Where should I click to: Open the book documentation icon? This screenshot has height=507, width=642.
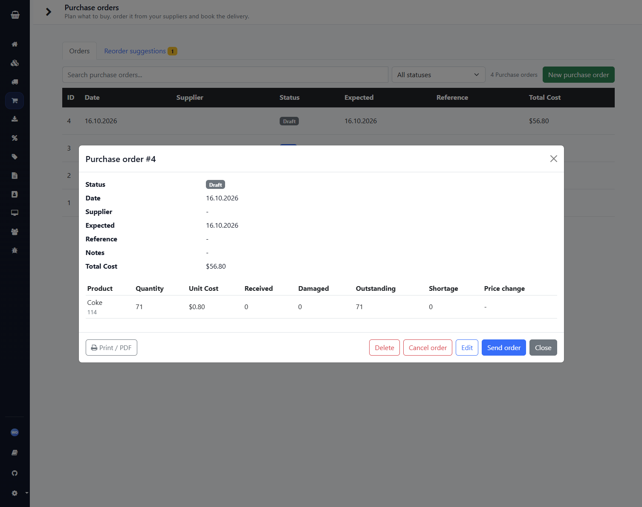14,452
